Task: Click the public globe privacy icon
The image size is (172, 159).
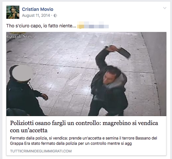Action: pos(55,16)
